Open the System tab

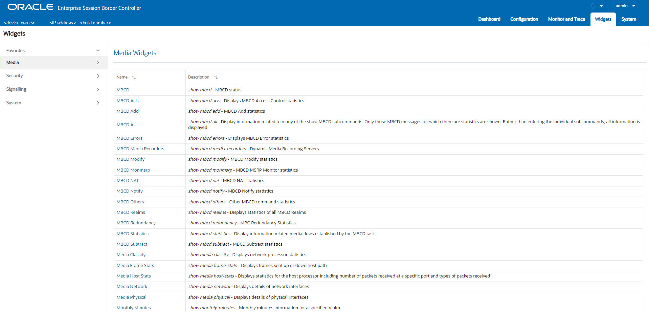pyautogui.click(x=629, y=19)
